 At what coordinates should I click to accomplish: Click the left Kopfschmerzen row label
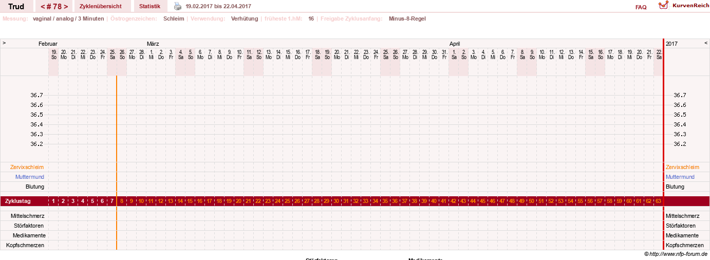click(25, 245)
